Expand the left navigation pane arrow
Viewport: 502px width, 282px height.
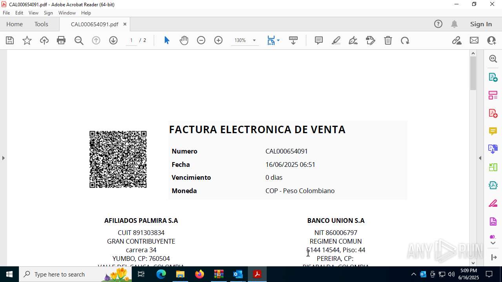click(3, 158)
